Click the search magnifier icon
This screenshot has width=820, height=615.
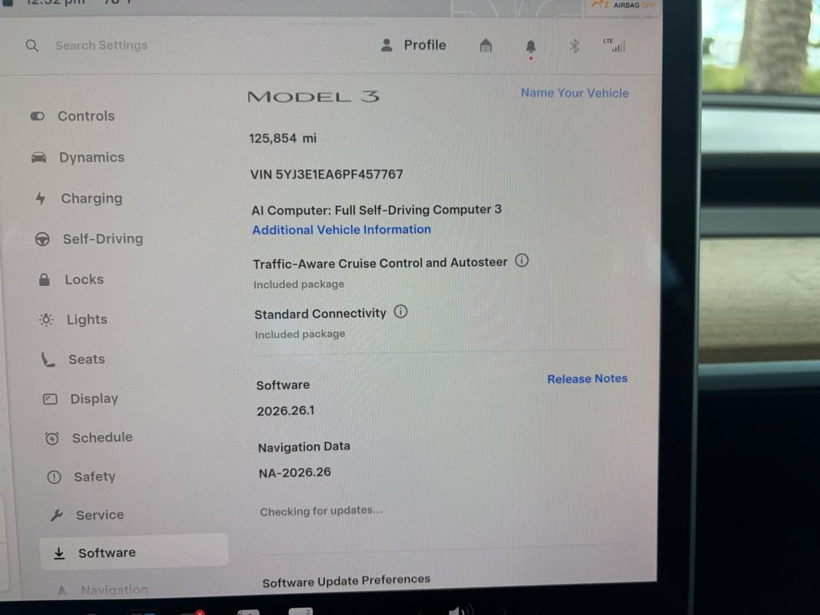[32, 45]
